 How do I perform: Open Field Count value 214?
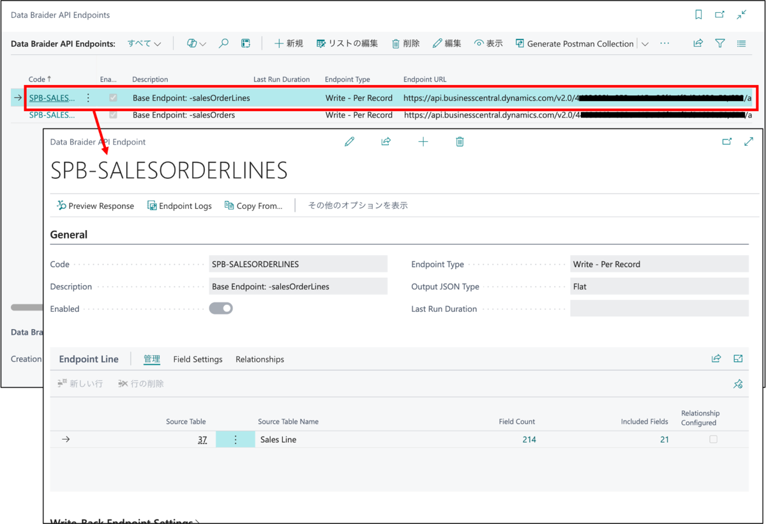[x=529, y=440]
